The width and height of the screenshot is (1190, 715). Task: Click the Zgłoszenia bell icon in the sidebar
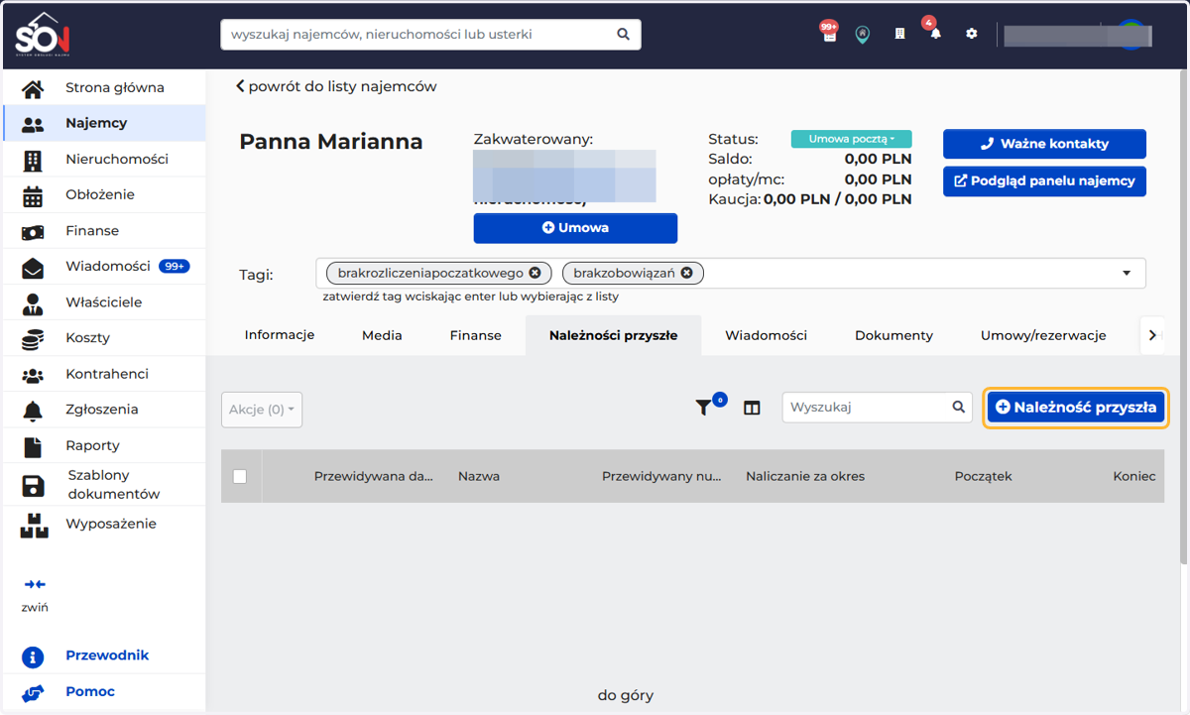(x=33, y=410)
